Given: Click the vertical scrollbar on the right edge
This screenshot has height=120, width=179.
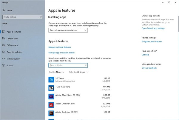Looking at the screenshot, I should pos(178,24).
